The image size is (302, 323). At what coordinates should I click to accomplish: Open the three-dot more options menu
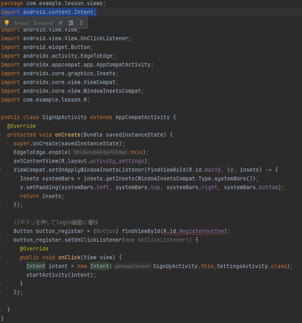click(81, 23)
